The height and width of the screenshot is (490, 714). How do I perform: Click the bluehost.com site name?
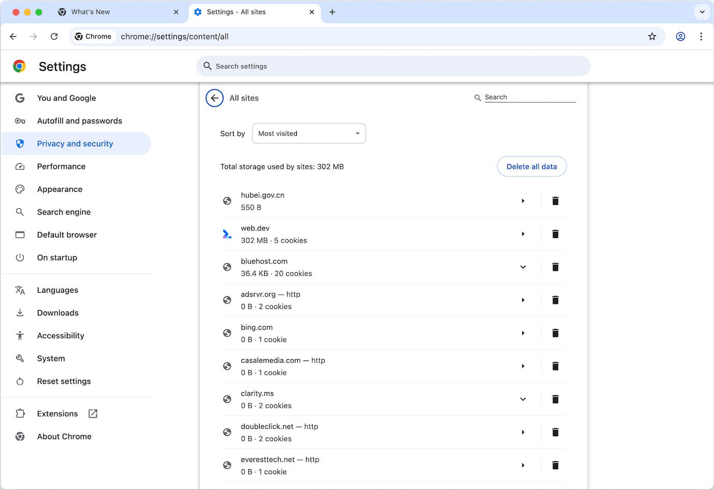click(x=264, y=261)
